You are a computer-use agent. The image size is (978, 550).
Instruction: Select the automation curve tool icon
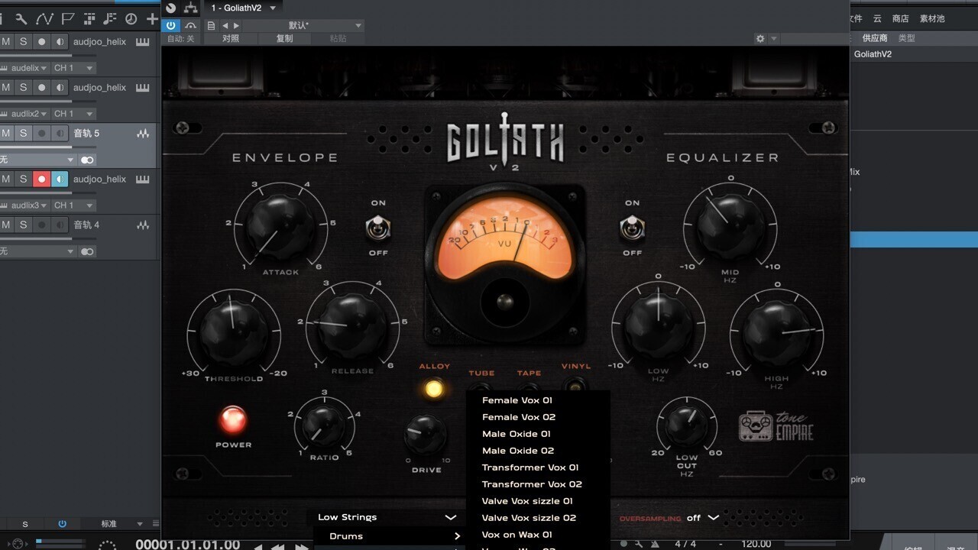[44, 18]
